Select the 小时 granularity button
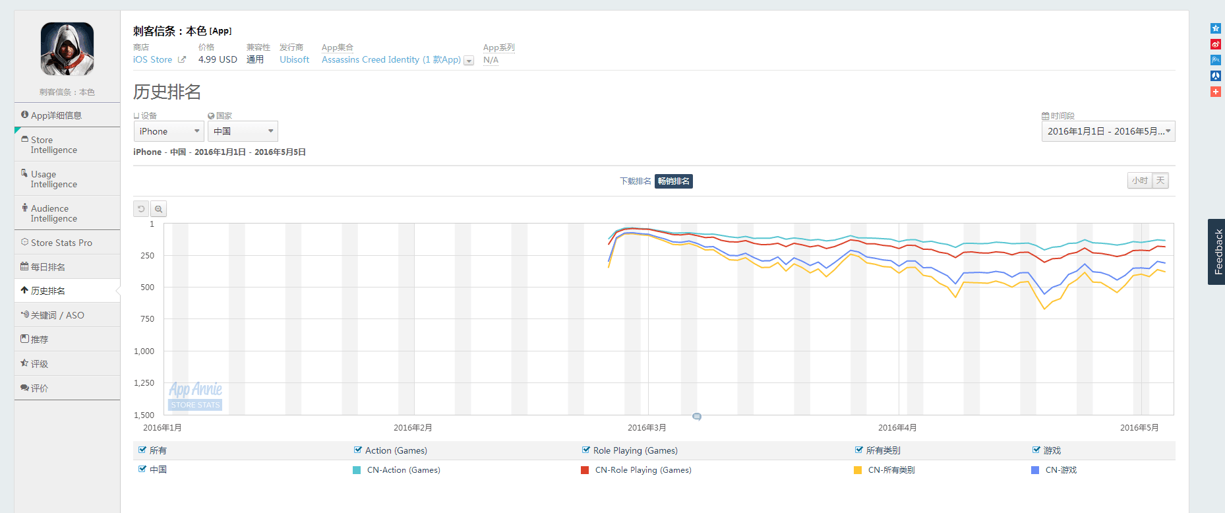This screenshot has width=1225, height=513. 1139,181
